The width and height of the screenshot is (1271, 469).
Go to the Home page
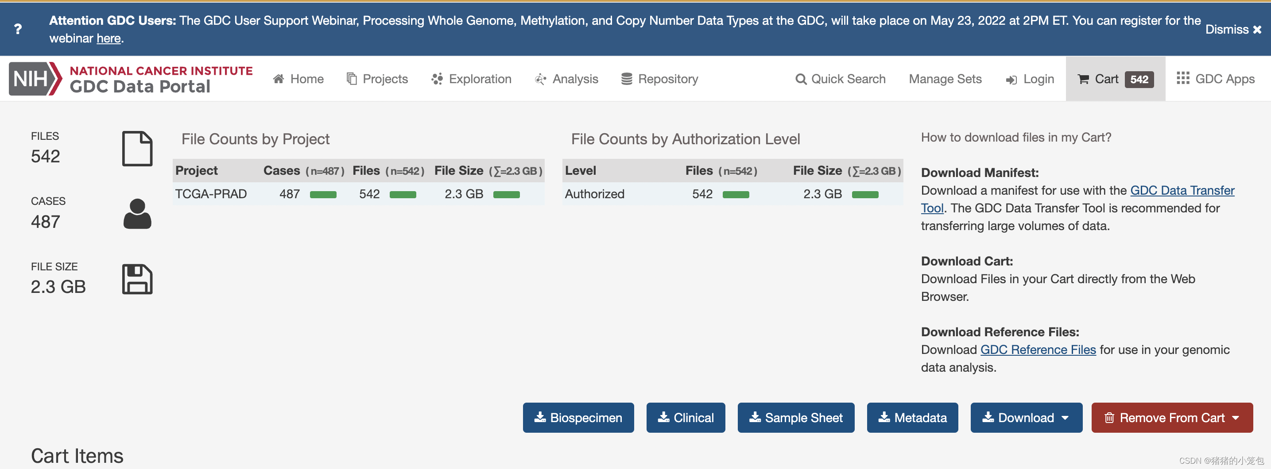tap(298, 79)
